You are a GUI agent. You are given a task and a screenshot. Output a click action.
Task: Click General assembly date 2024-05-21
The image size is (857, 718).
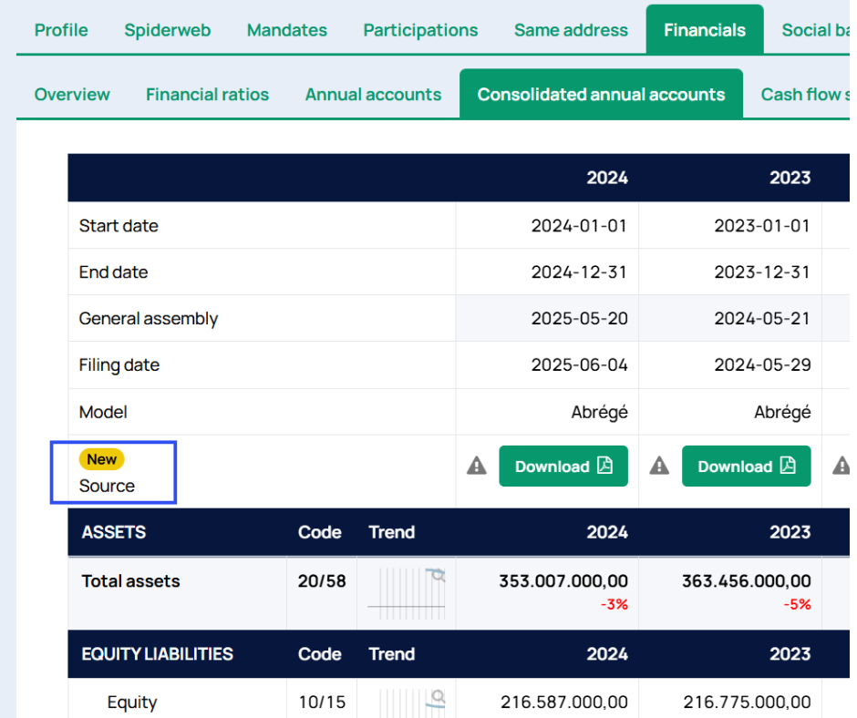(x=762, y=319)
